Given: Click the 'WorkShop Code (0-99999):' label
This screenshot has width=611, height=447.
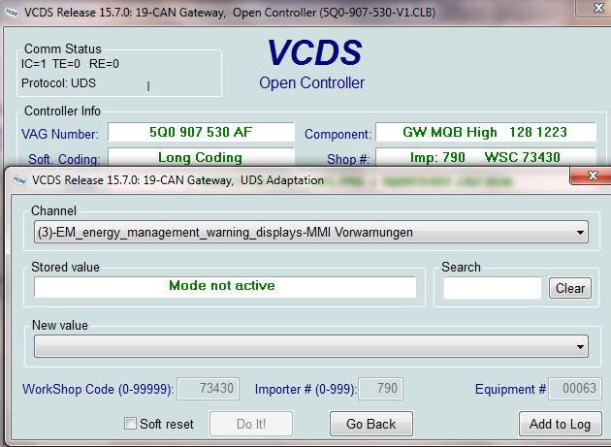Looking at the screenshot, I should click(x=98, y=389).
